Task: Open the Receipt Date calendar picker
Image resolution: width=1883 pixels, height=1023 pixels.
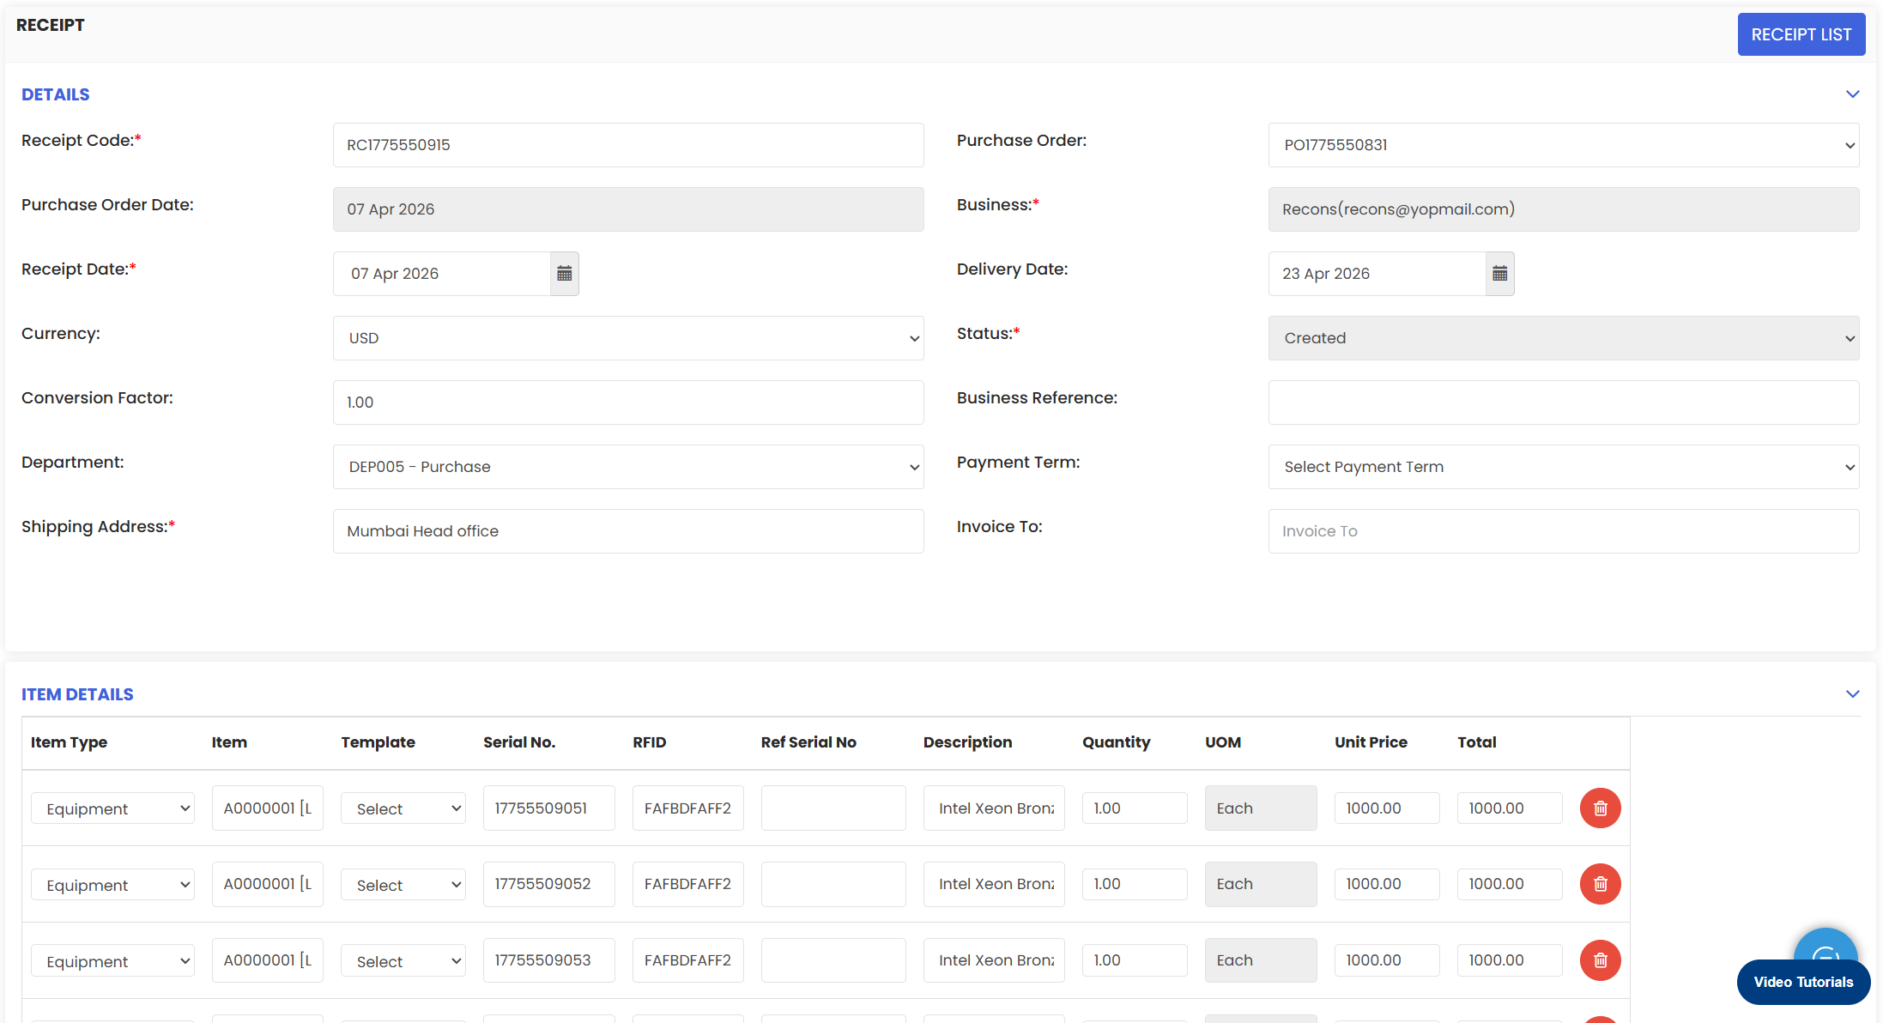Action: pyautogui.click(x=564, y=274)
